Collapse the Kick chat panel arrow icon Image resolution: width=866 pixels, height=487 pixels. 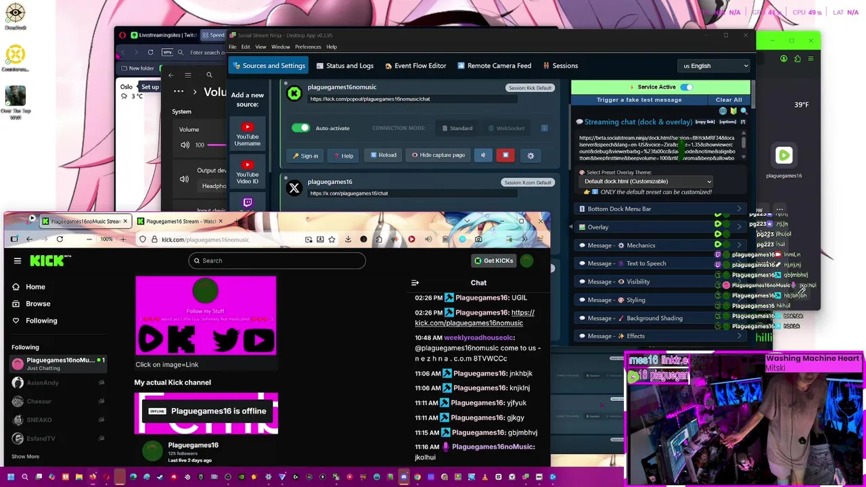pos(415,283)
